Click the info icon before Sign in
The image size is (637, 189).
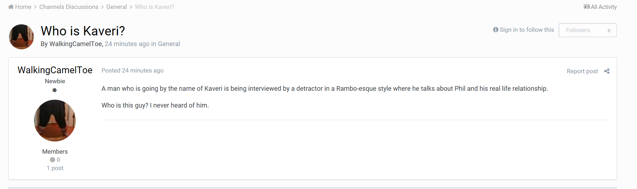[495, 30]
